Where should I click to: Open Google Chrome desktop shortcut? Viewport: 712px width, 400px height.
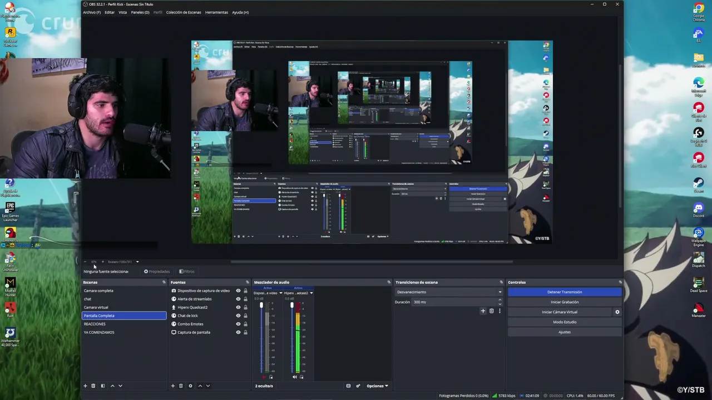click(699, 11)
